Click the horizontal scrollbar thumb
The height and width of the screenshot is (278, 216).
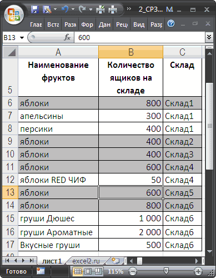pos(140,261)
